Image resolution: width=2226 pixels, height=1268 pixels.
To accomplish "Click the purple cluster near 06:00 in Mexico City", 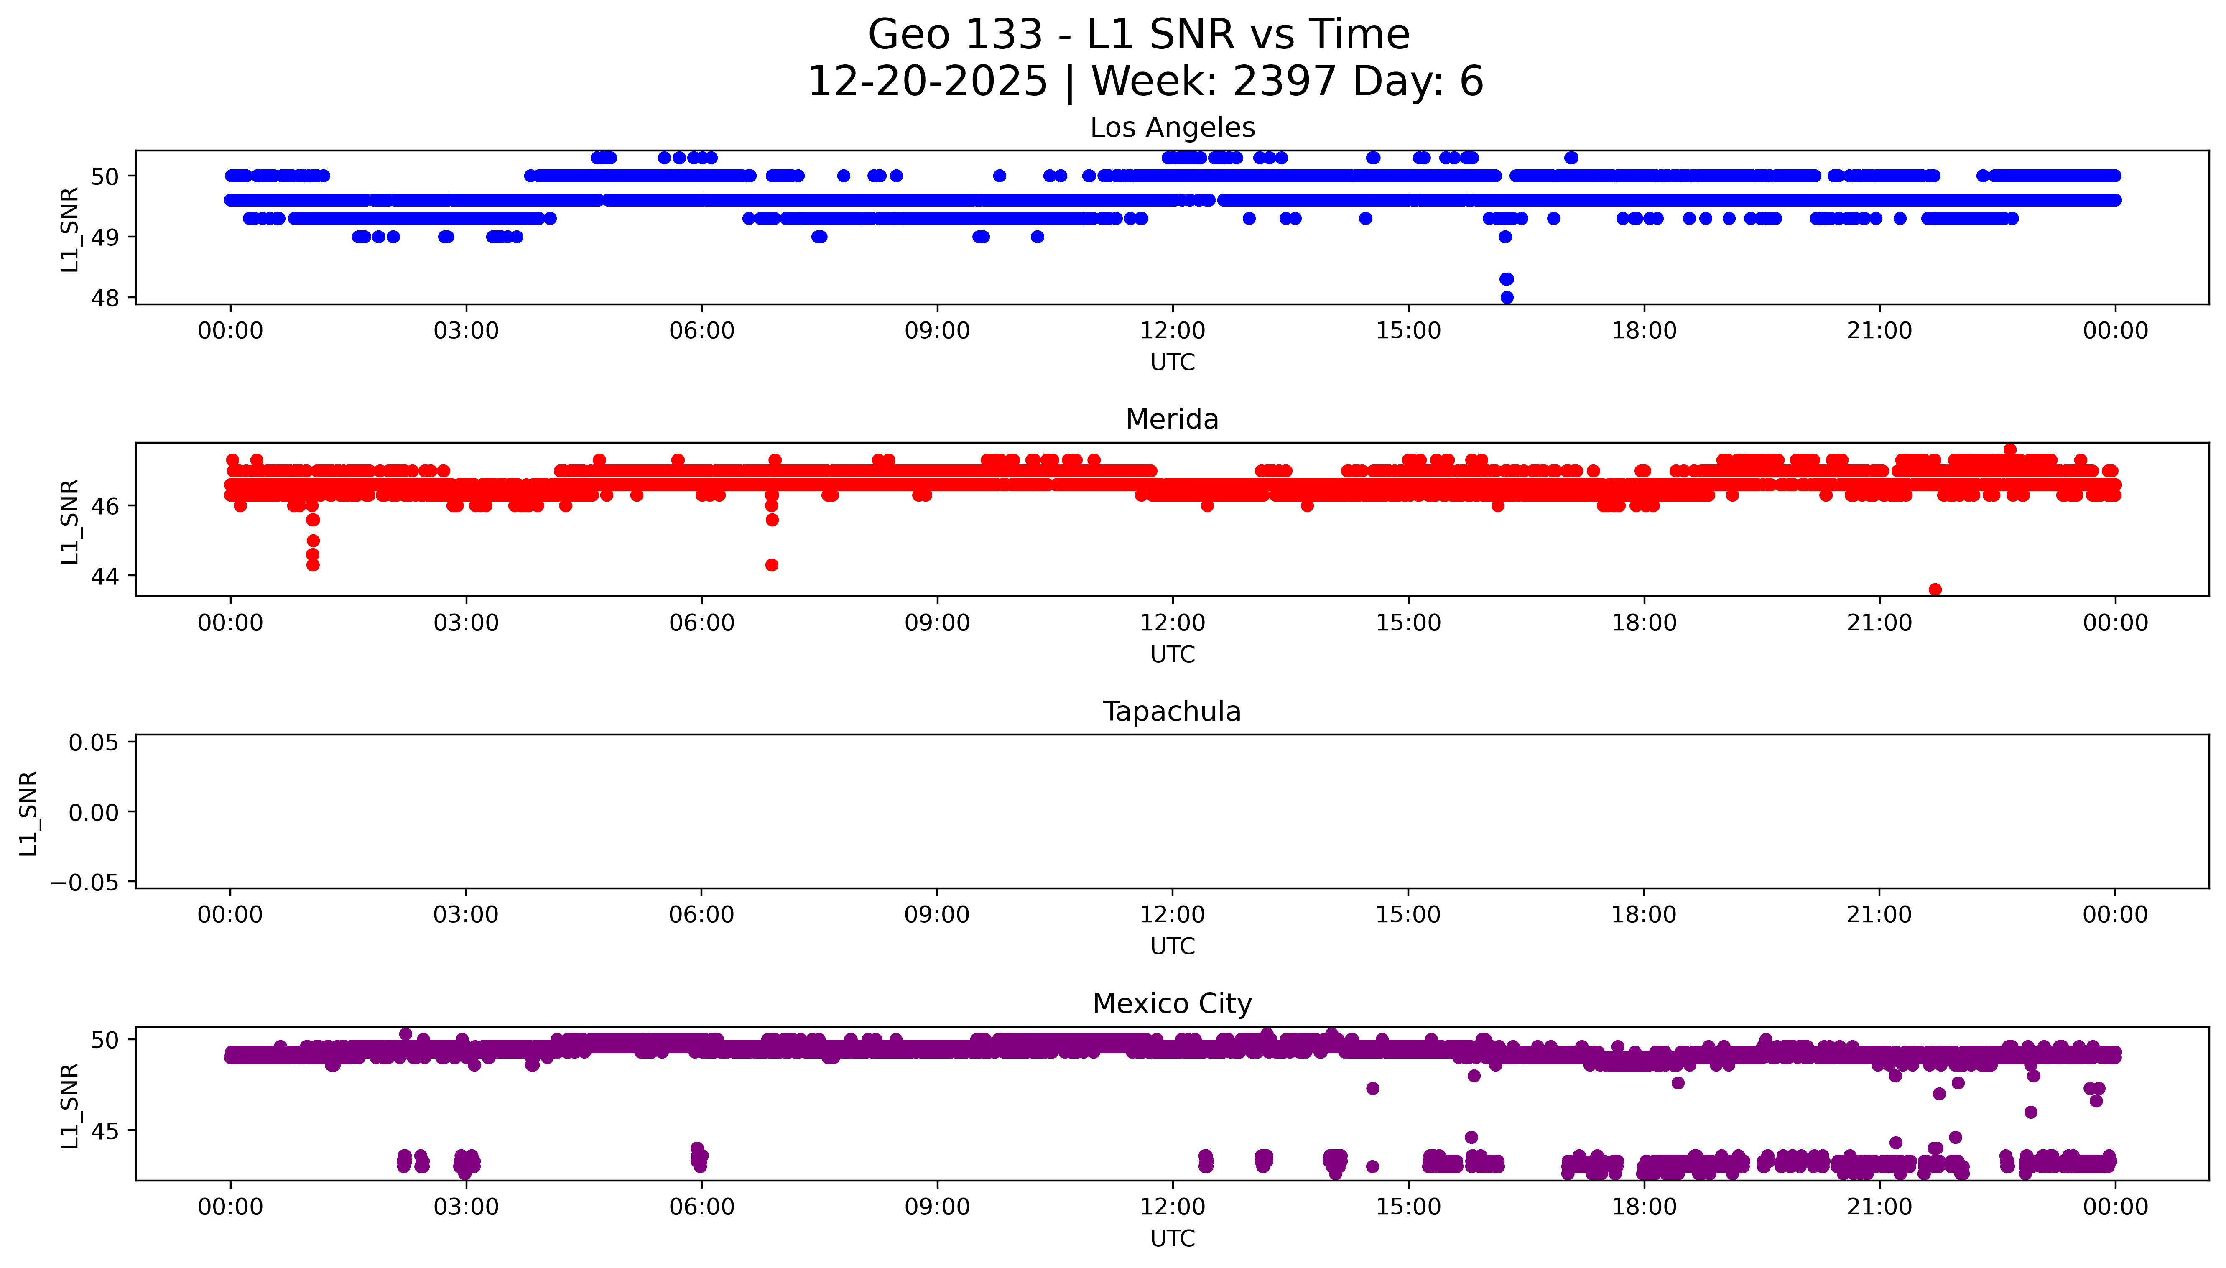I will (699, 1157).
